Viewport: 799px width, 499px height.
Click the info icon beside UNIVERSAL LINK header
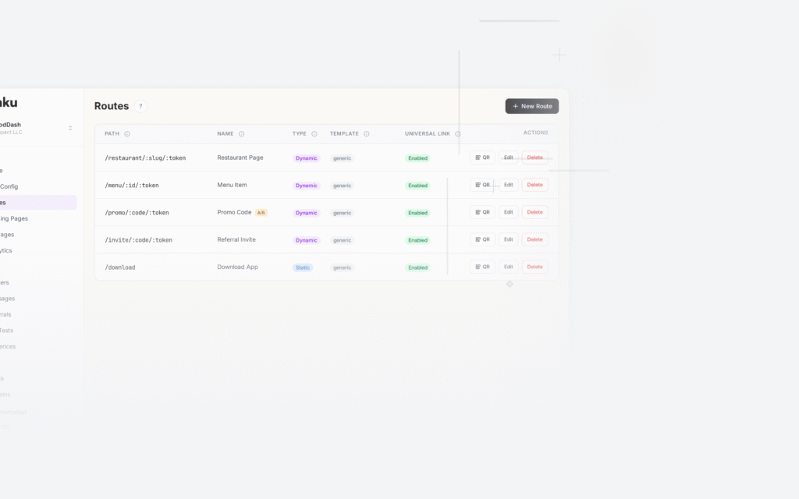point(458,133)
